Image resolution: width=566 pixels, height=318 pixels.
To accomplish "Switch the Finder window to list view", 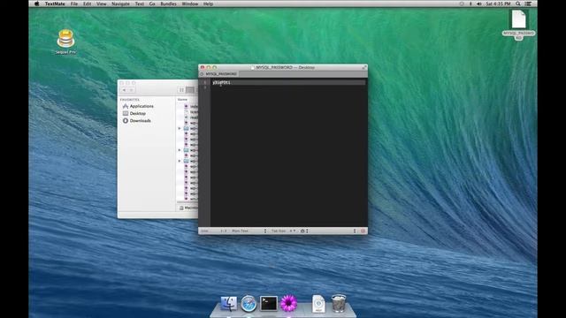I will pos(190,90).
